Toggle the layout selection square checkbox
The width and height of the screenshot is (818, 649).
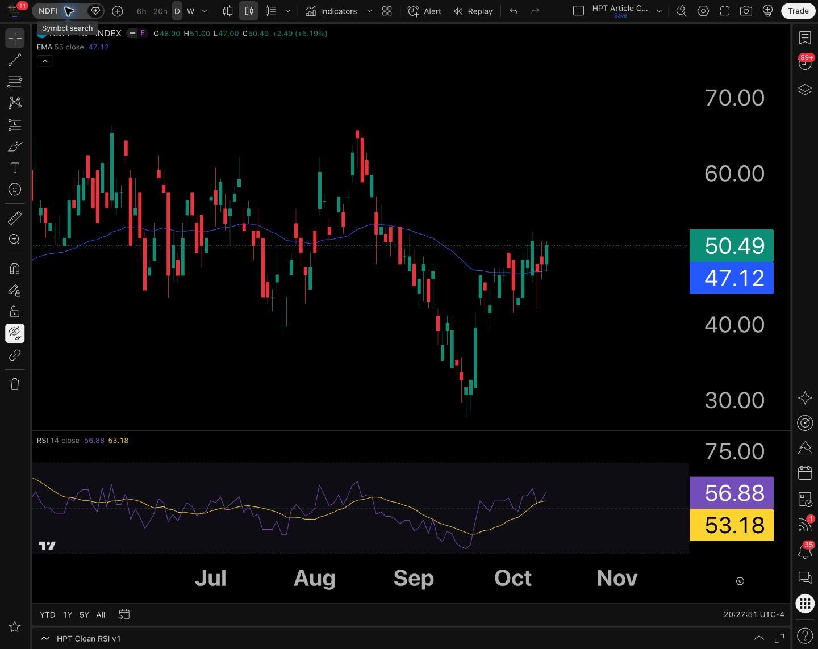tap(578, 11)
